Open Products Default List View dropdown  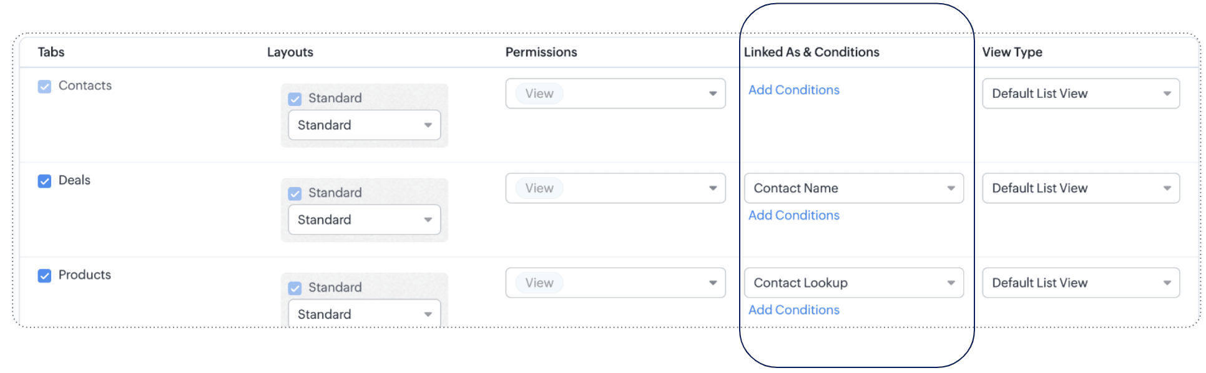[1081, 283]
